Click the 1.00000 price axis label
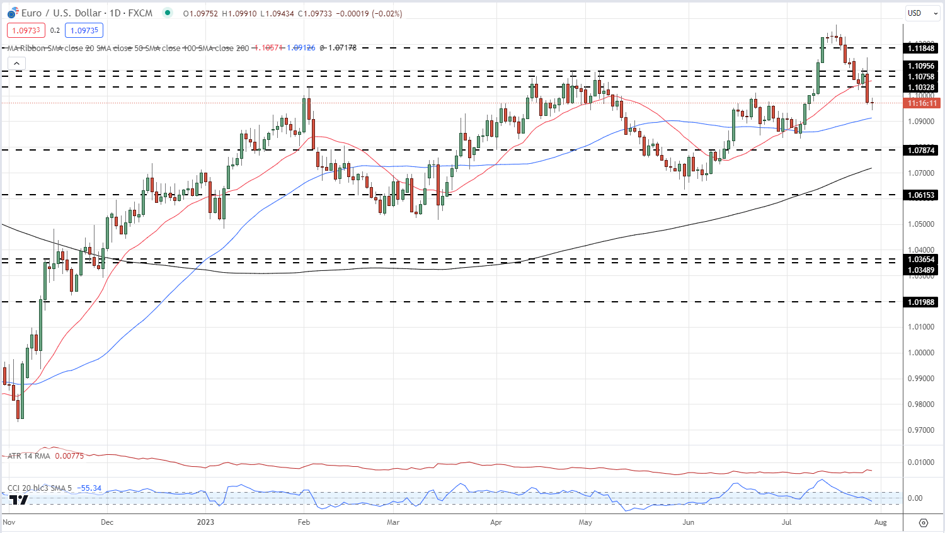 [x=920, y=353]
